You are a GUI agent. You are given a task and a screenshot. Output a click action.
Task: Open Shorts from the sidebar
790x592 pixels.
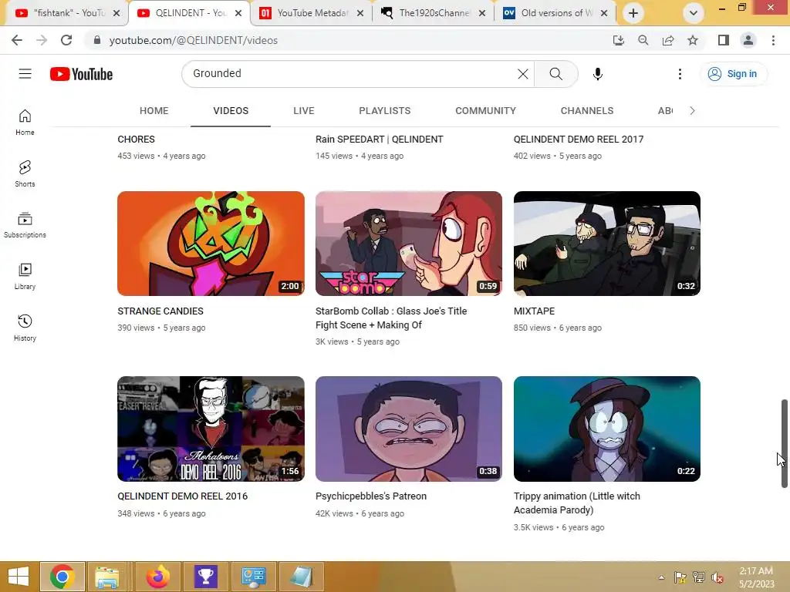[25, 173]
